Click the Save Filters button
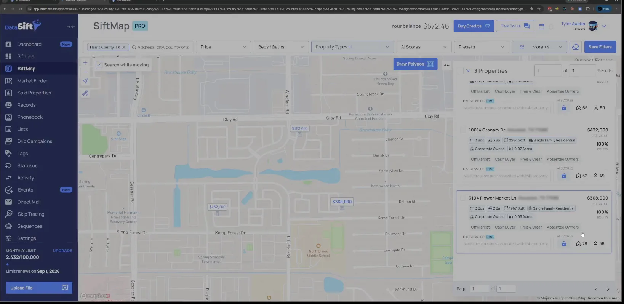 [600, 47]
